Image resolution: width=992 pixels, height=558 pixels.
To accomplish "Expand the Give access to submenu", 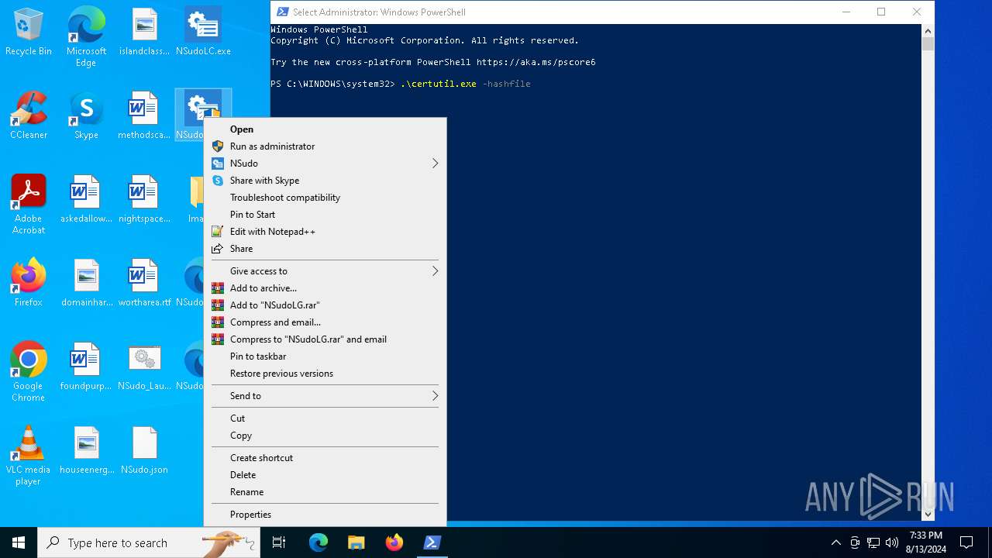I will 325,271.
